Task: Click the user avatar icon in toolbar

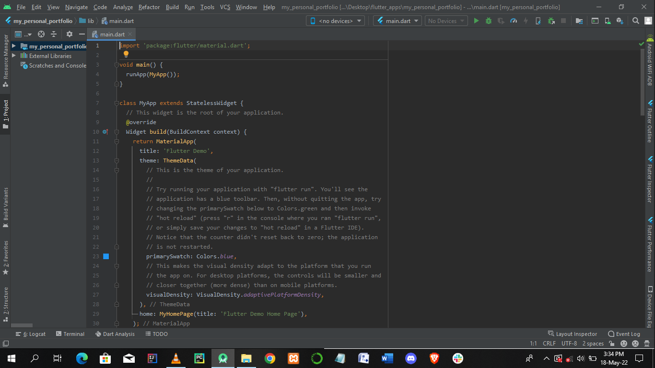Action: [648, 21]
